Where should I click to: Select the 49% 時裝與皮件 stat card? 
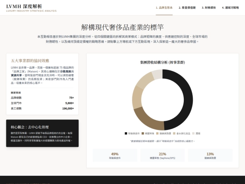pyautogui.click(x=115, y=155)
